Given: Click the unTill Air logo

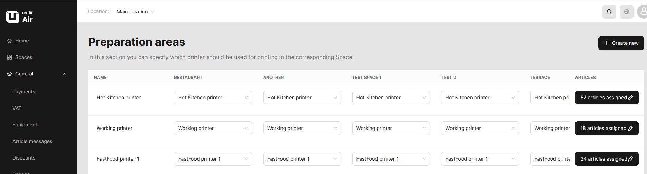Looking at the screenshot, I should pos(19,16).
